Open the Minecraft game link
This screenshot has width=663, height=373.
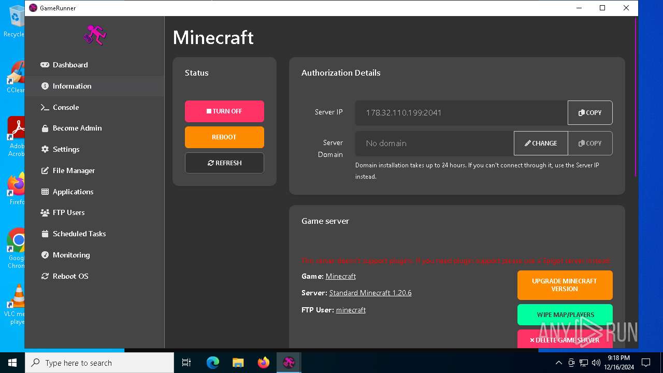pyautogui.click(x=340, y=276)
